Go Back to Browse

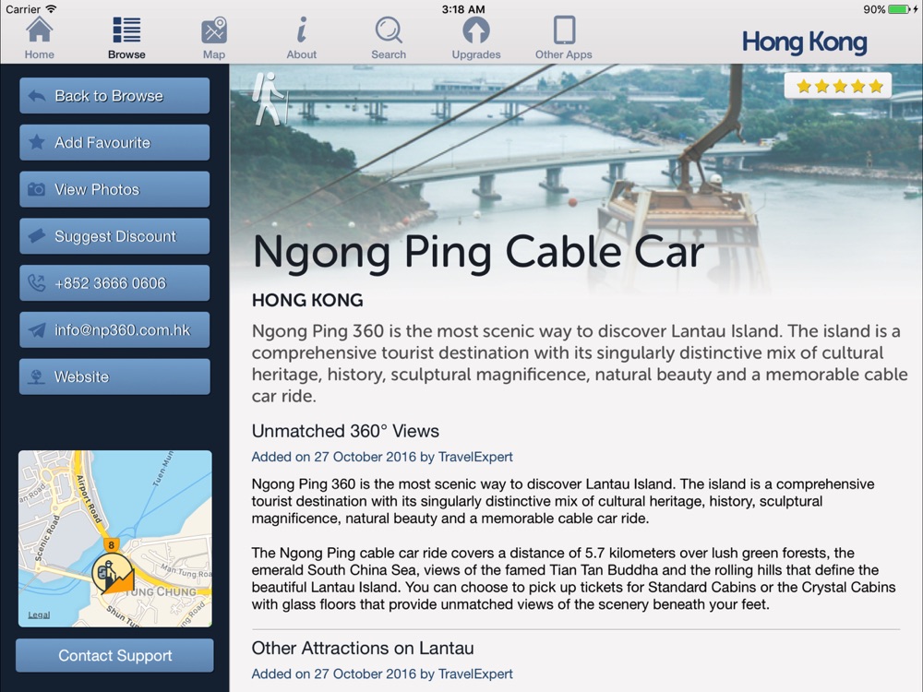[x=114, y=96]
